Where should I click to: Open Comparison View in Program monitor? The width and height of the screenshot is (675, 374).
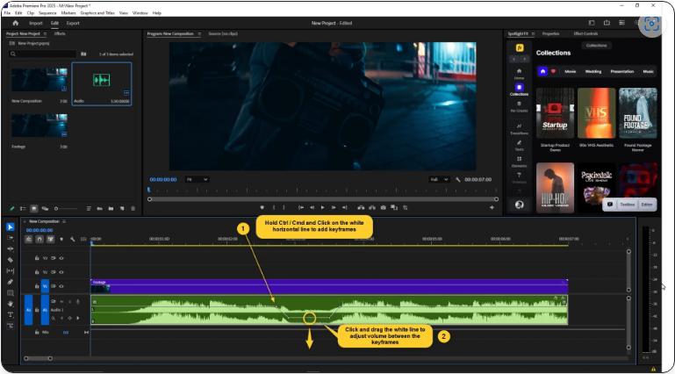coord(394,207)
